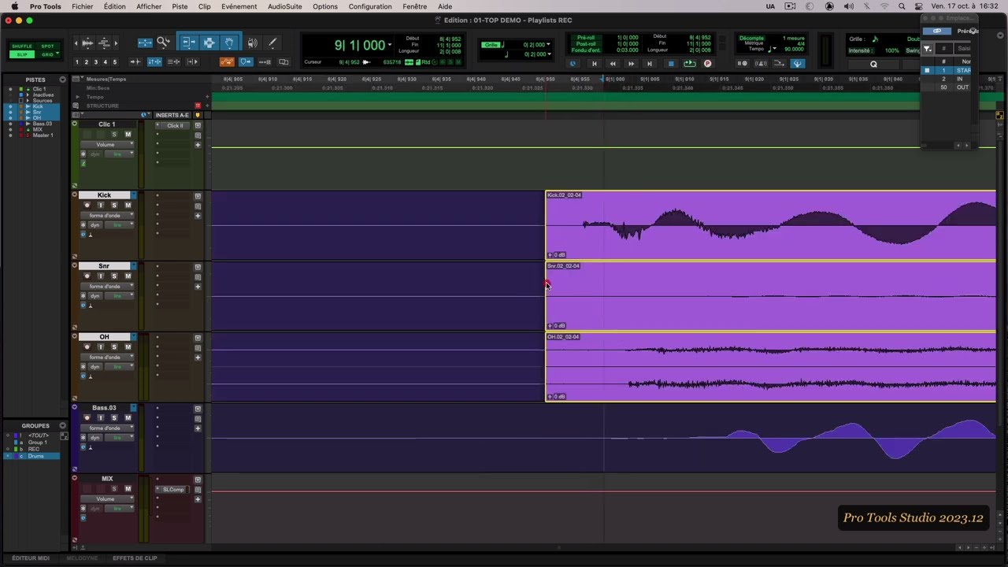Record-enable the Kick track

87,206
